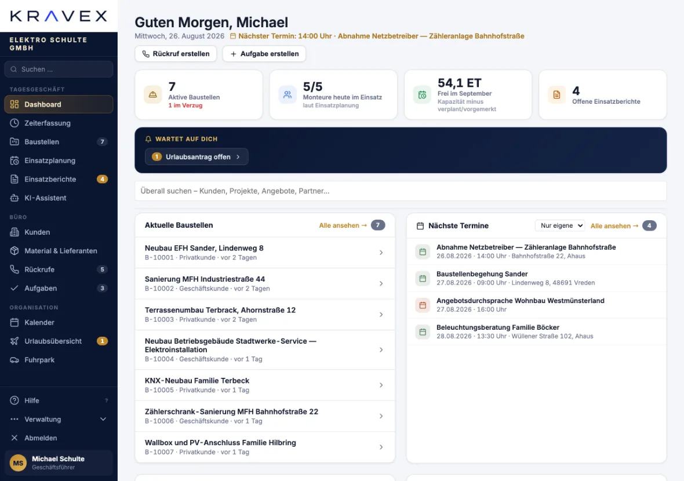This screenshot has height=481, width=684.
Task: Open KNX-Neubau Familie Terbeck chevron
Action: pos(381,385)
